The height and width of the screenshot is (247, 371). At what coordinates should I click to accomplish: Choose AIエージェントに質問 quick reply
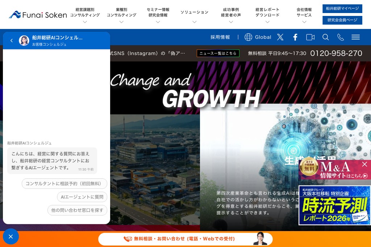[x=82, y=197]
